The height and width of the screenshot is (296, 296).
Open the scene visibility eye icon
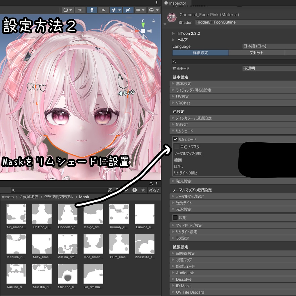[x=128, y=10]
